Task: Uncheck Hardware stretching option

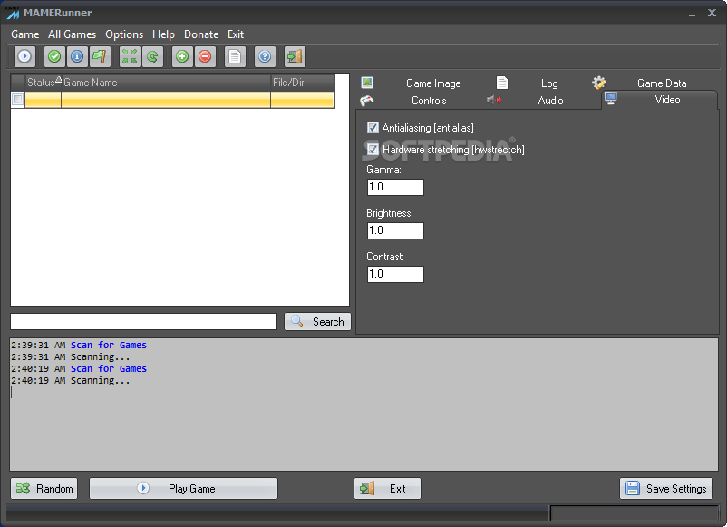Action: tap(373, 150)
